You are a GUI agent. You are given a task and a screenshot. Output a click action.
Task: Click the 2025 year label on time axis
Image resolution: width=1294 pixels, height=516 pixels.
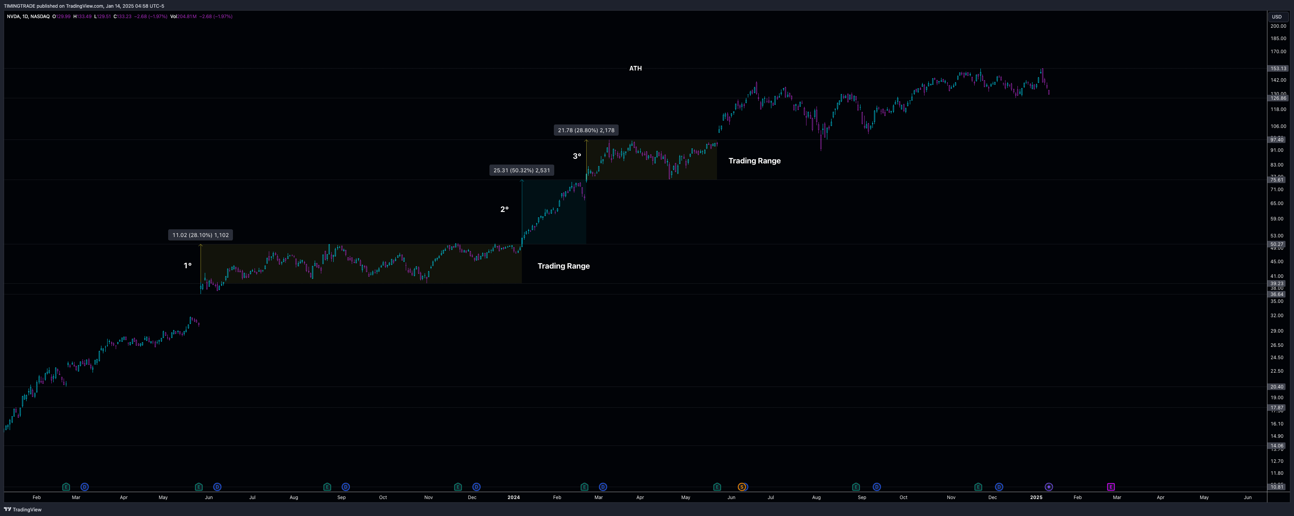pos(1036,498)
